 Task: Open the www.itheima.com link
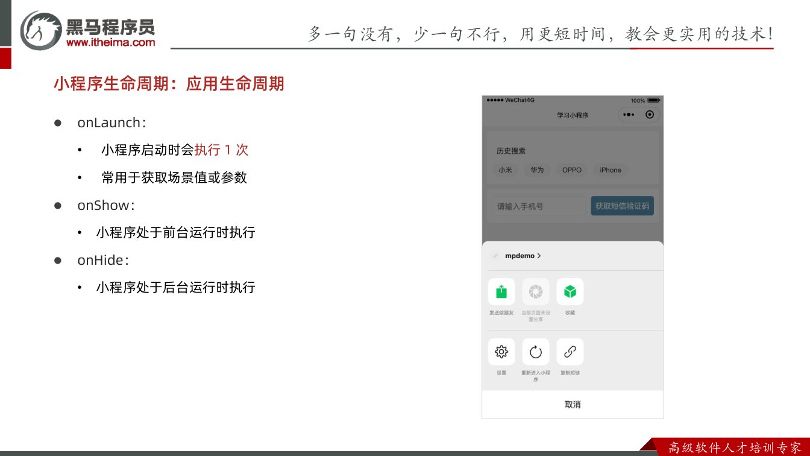click(111, 42)
